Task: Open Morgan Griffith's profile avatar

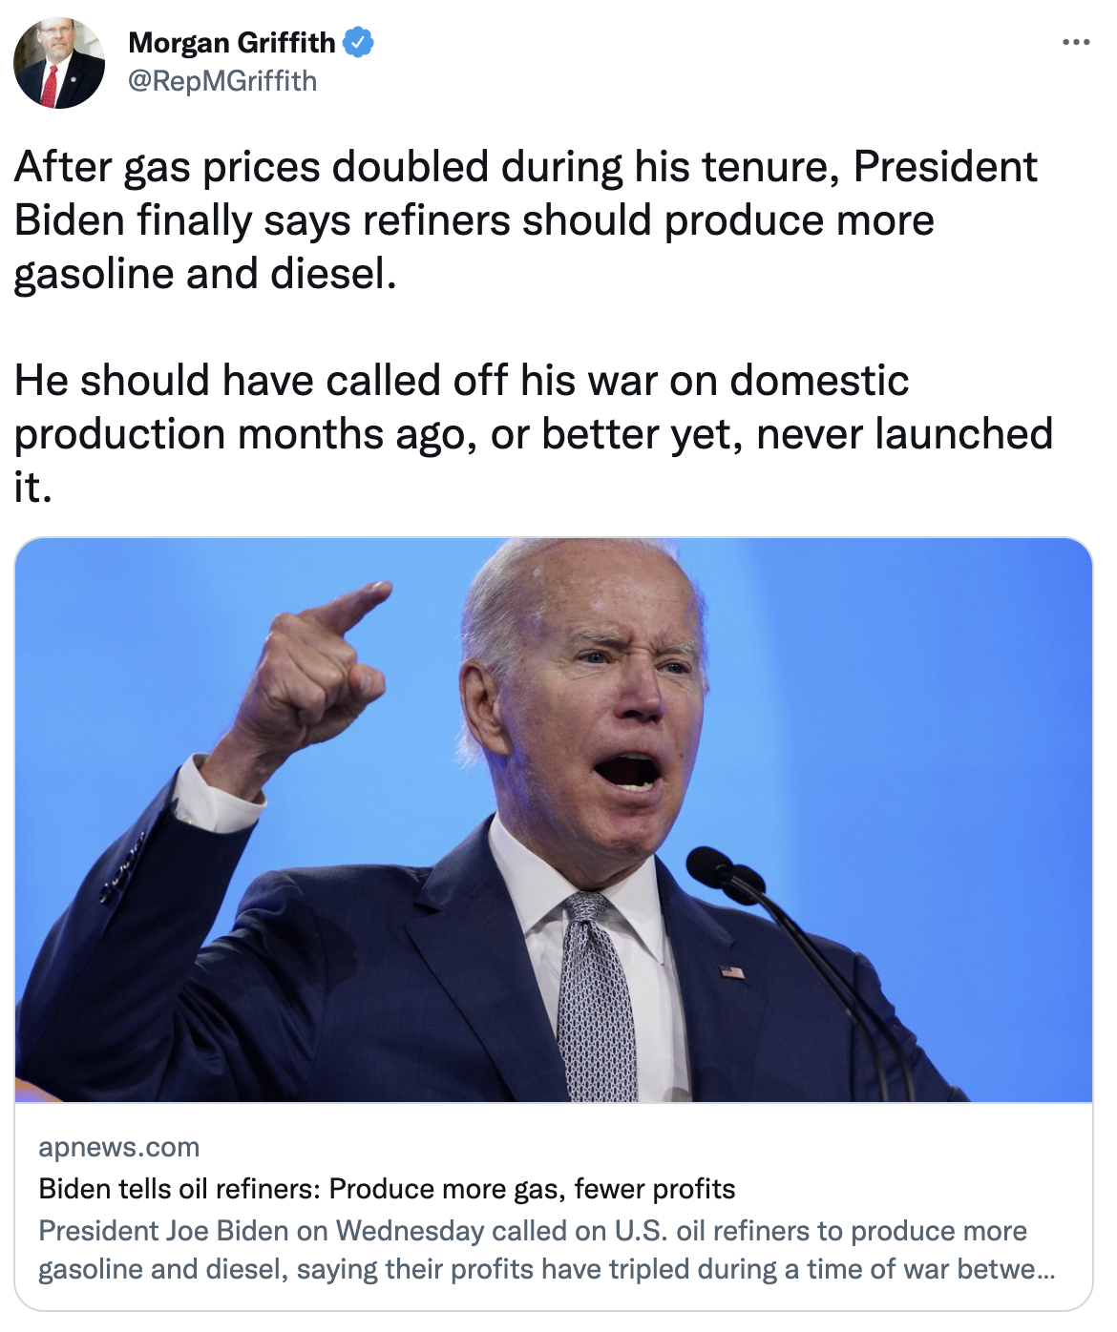Action: (59, 63)
